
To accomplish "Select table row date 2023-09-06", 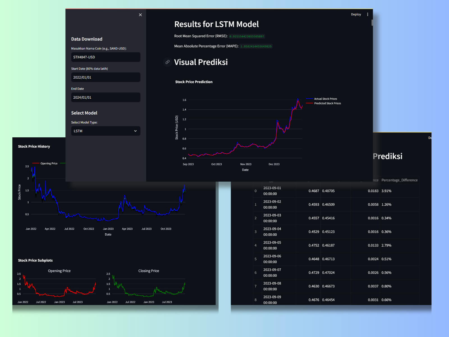I will click(272, 259).
